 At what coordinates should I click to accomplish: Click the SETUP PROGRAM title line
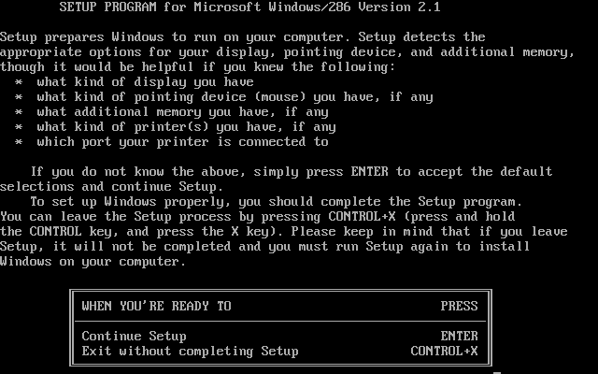(x=249, y=7)
